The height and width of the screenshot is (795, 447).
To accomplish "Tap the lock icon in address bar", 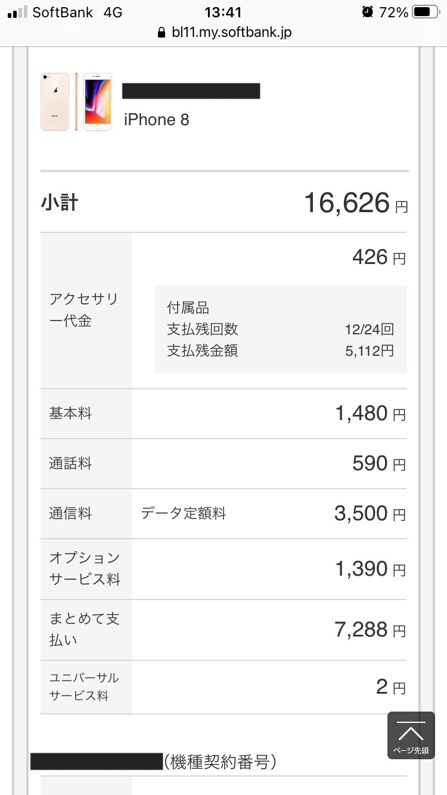I will pyautogui.click(x=160, y=32).
